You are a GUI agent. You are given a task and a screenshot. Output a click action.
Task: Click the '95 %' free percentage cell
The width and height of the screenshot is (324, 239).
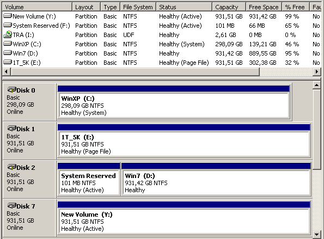click(292, 53)
